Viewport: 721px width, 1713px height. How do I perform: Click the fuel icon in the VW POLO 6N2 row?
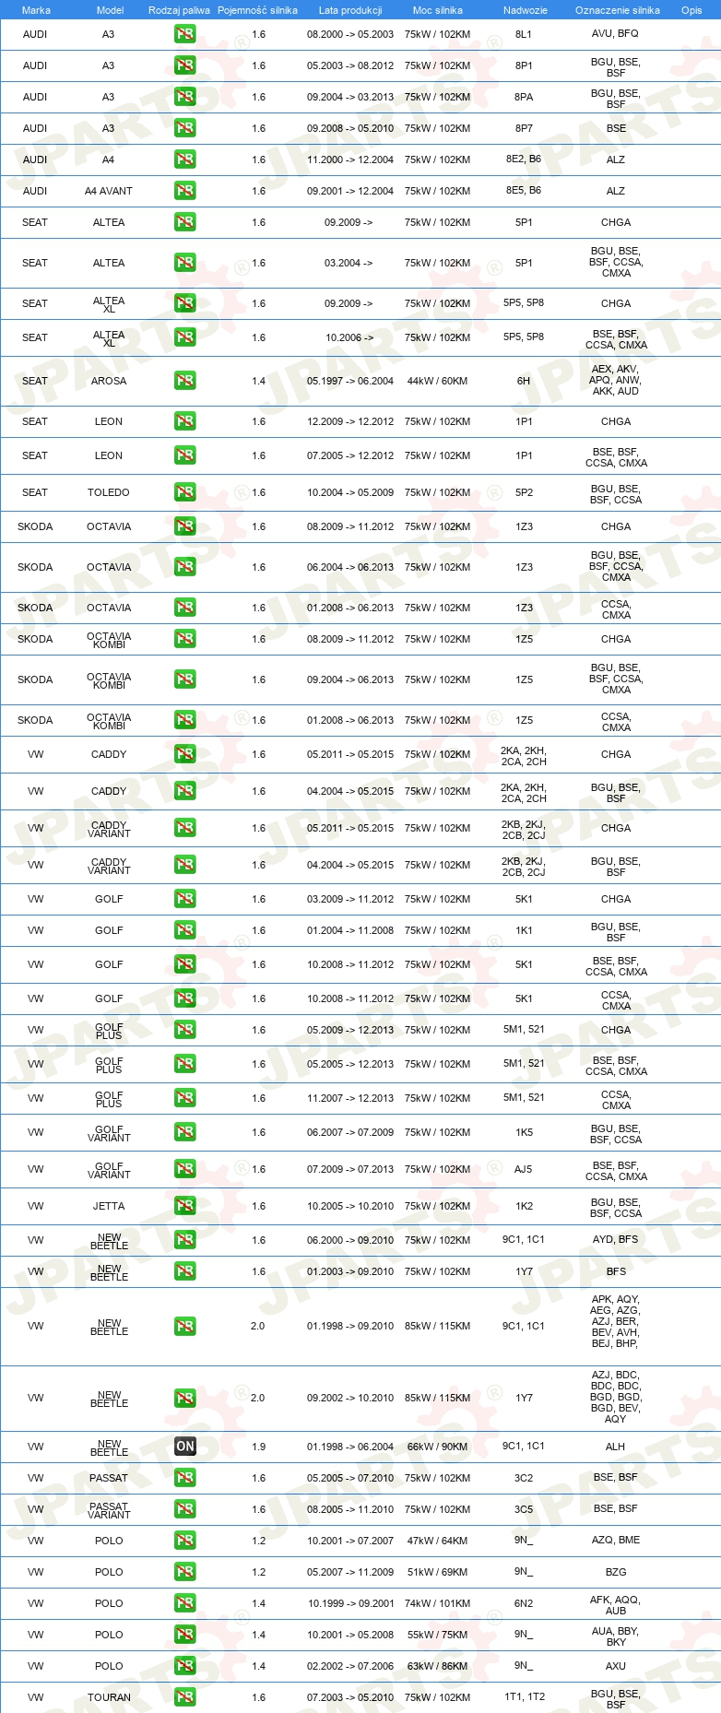184,1603
